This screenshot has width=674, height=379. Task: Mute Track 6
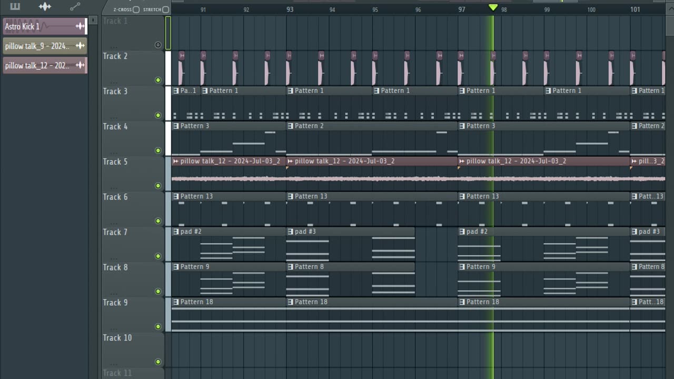pyautogui.click(x=158, y=221)
